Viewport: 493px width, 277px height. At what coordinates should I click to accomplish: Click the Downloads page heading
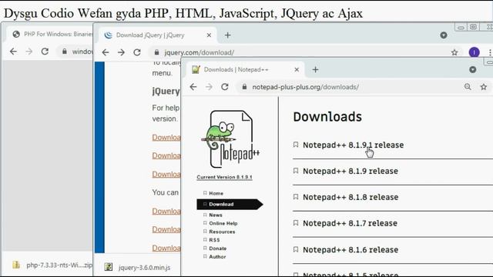pos(327,117)
